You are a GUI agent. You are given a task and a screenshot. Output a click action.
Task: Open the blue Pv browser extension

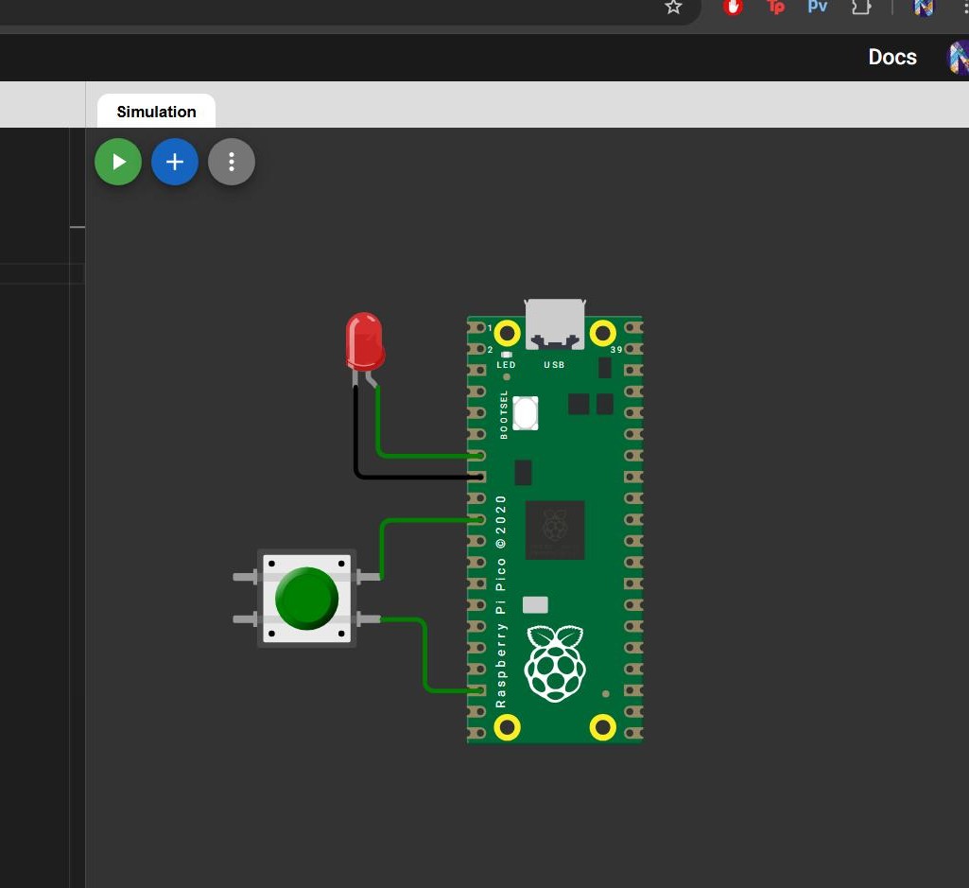(818, 7)
